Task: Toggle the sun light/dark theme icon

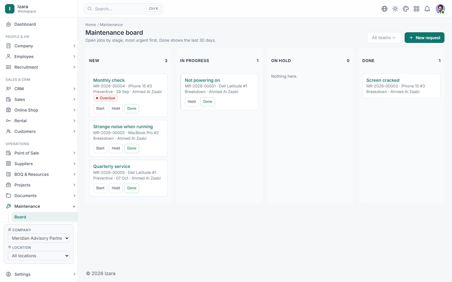Action: [x=395, y=9]
